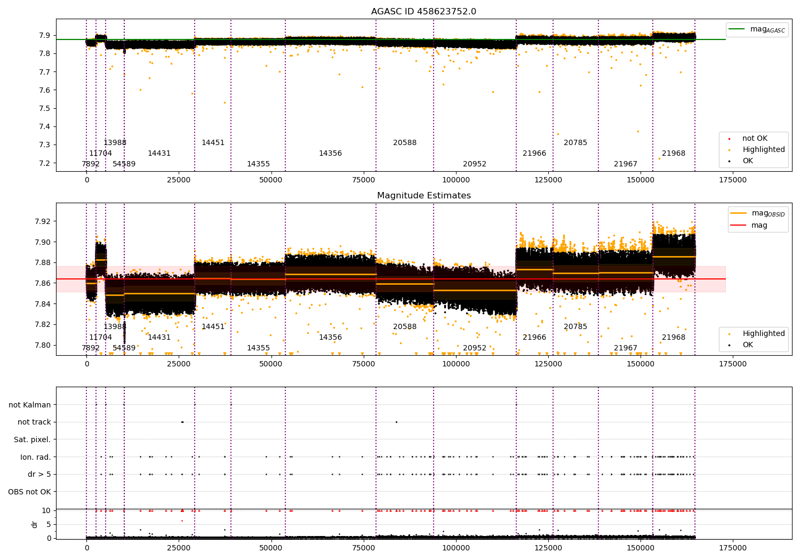
Task: Select the 'Sat. pixel.' row label
Action: (33, 440)
